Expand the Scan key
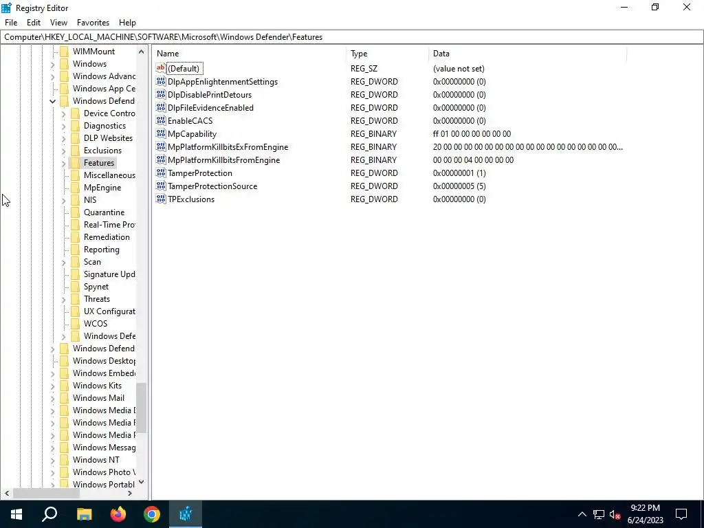Screen dimensions: 704x528 point(63,262)
